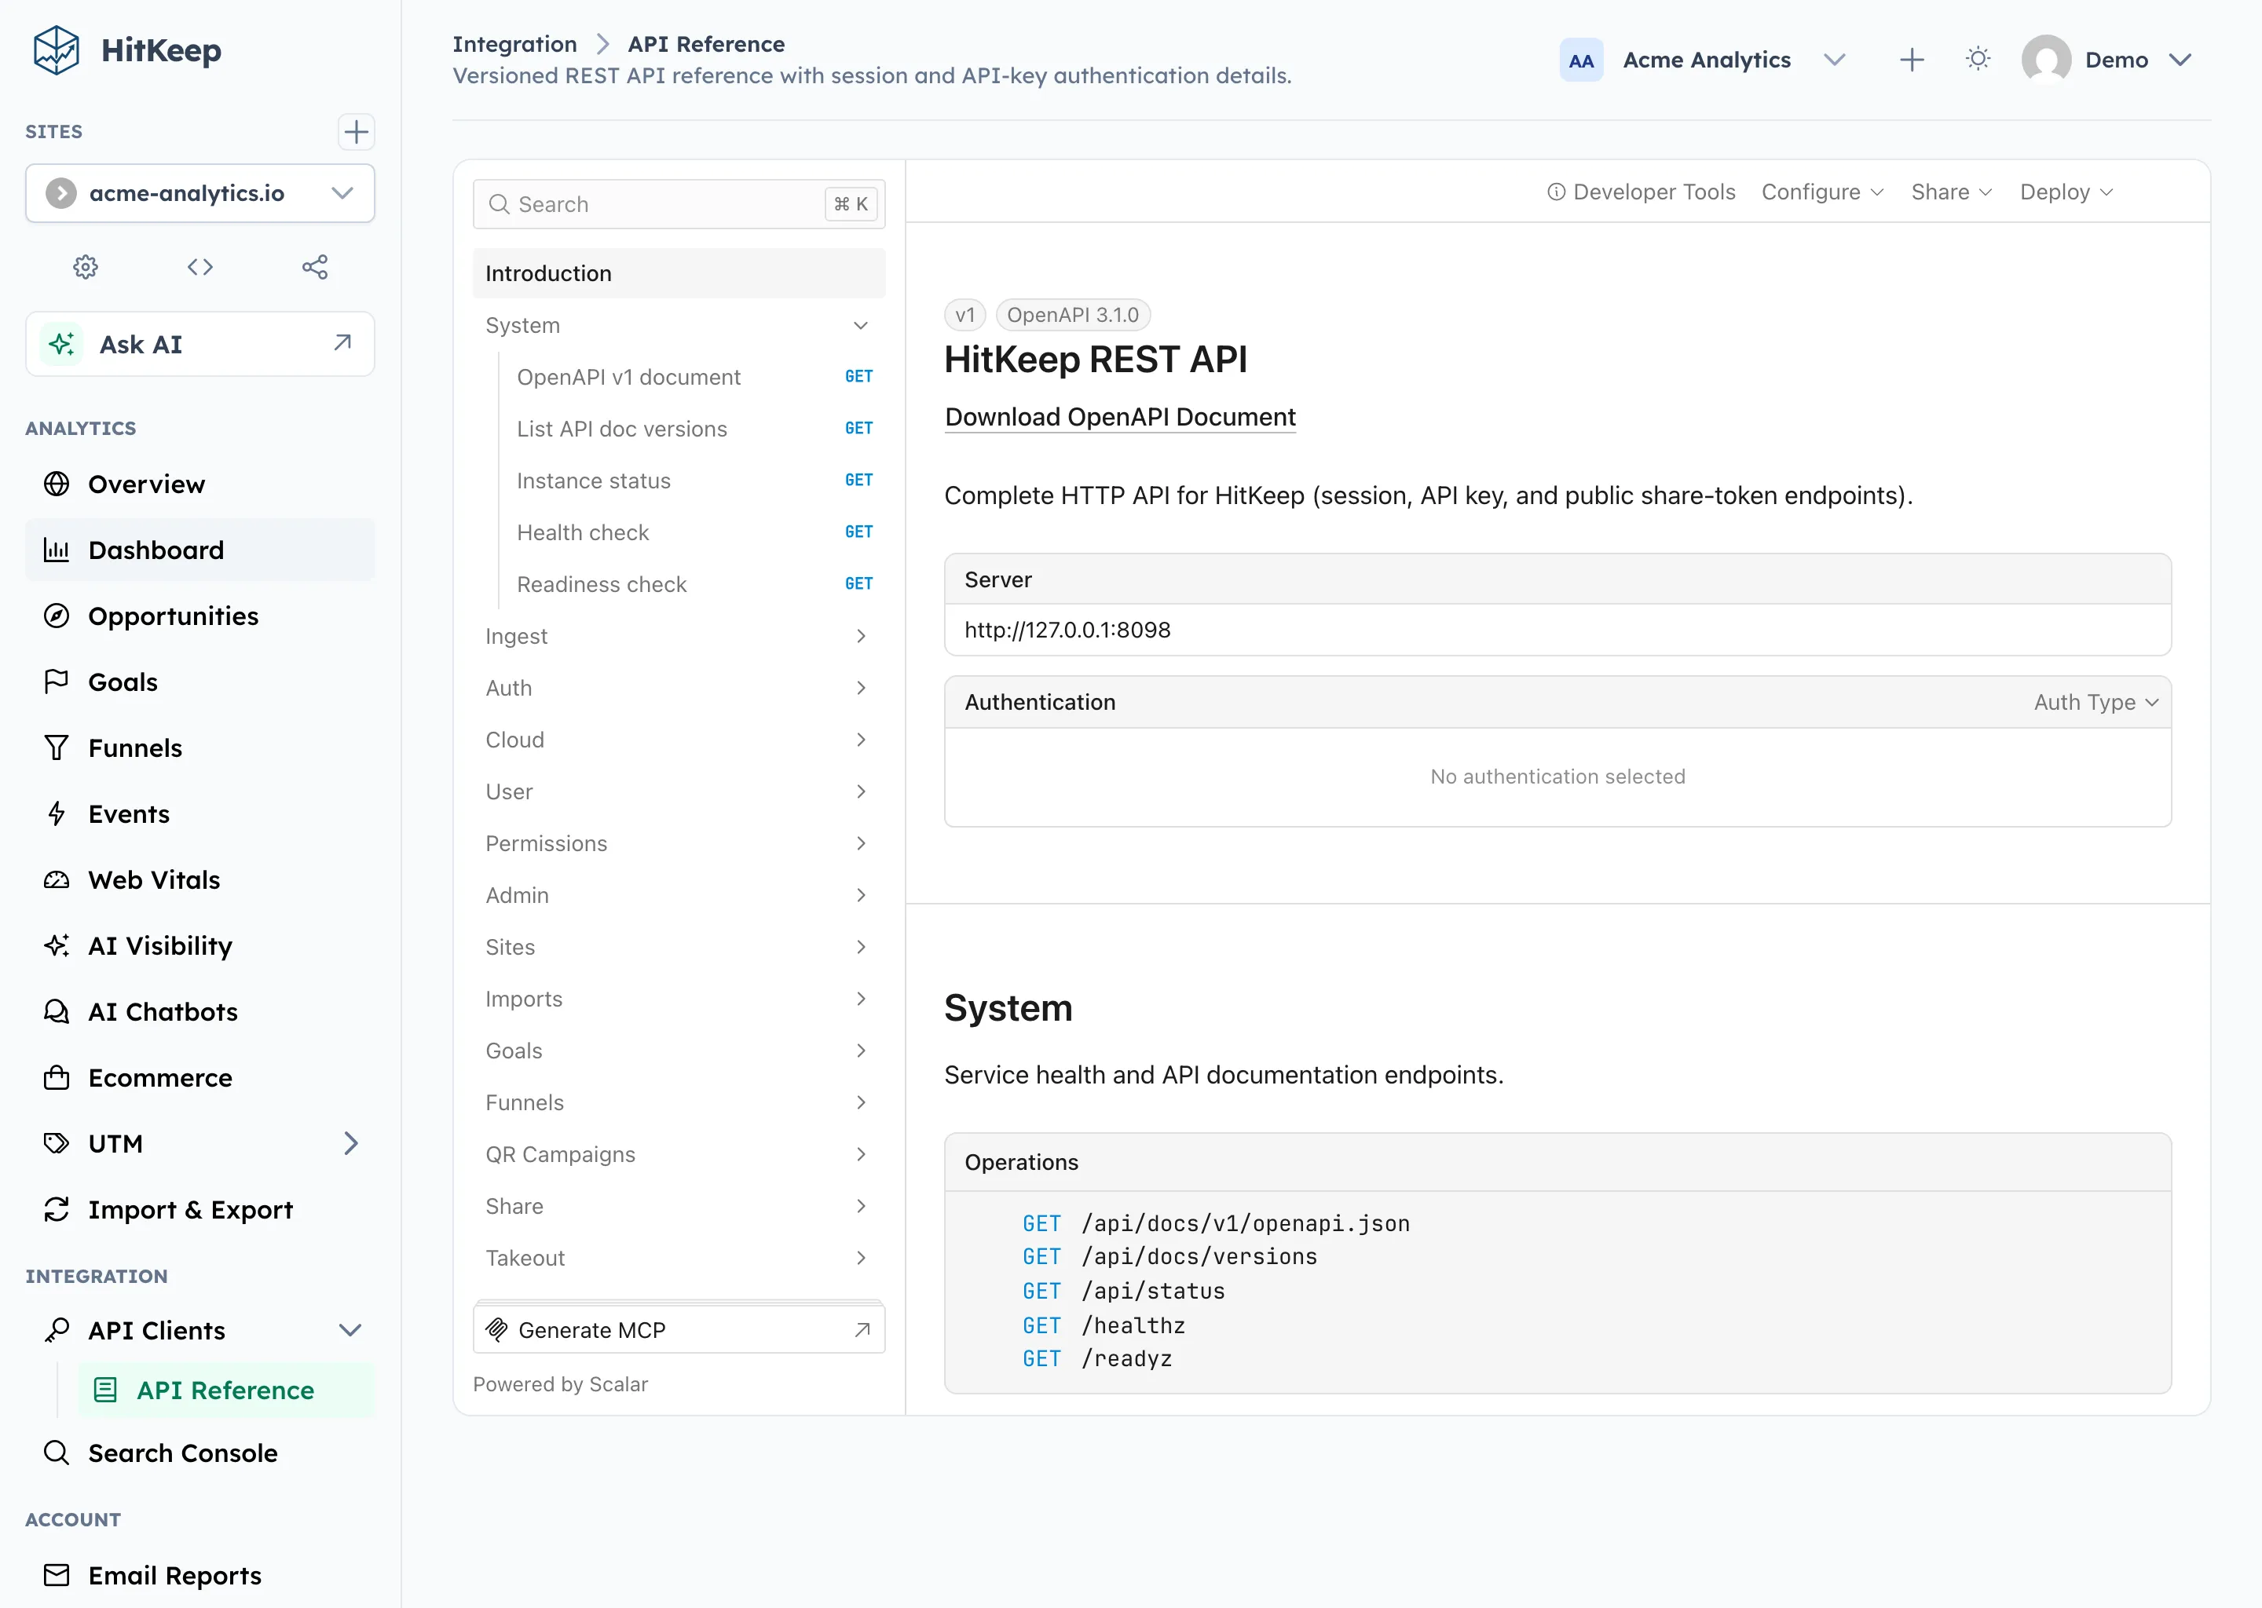Add a new site with plus button

pyautogui.click(x=356, y=132)
